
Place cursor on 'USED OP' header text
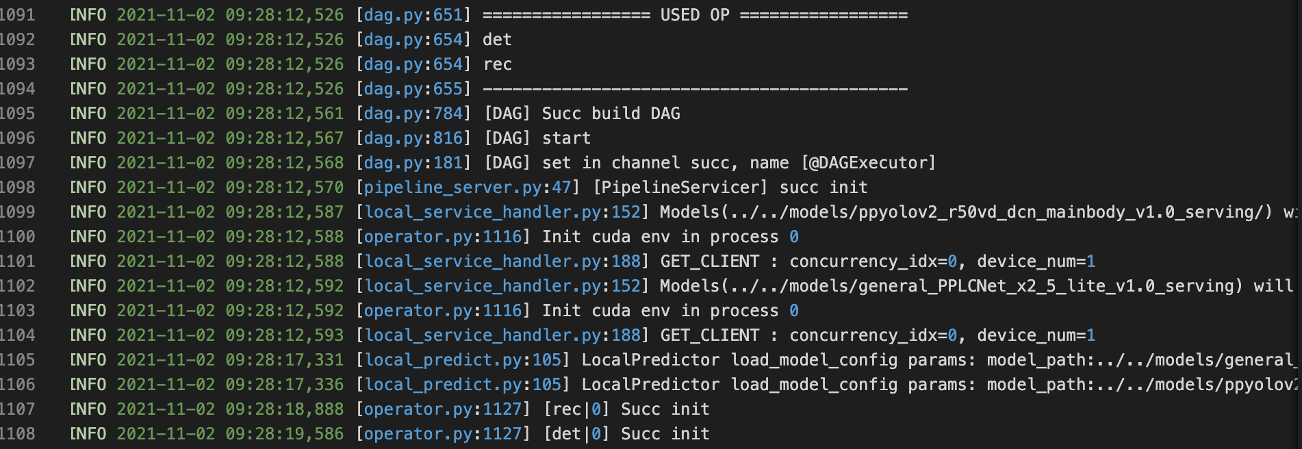695,15
